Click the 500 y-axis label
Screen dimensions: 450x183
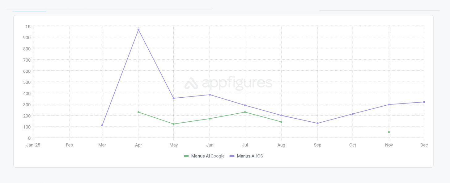pos(27,82)
